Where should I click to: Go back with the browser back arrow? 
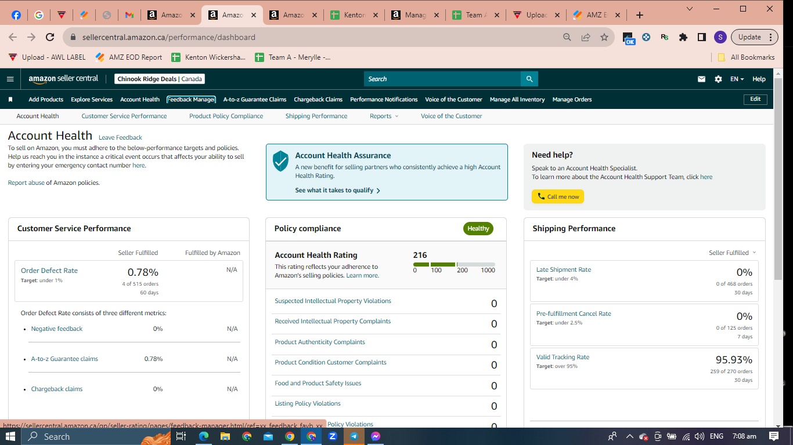click(x=13, y=37)
